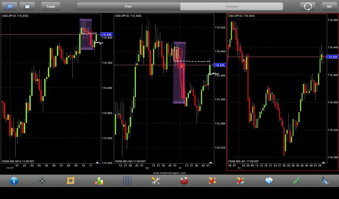Click the blue eraser icon

[269, 181]
